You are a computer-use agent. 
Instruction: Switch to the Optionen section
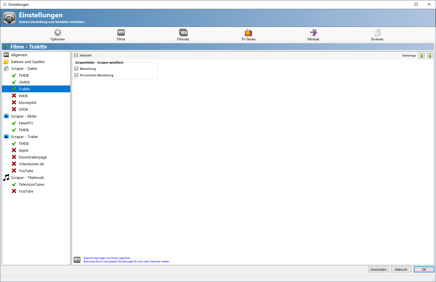(x=58, y=39)
